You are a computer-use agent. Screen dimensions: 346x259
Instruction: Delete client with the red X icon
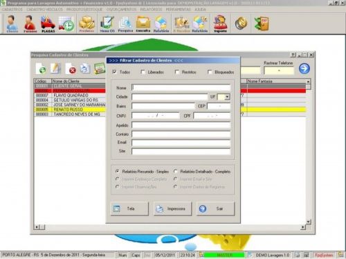pos(71,69)
